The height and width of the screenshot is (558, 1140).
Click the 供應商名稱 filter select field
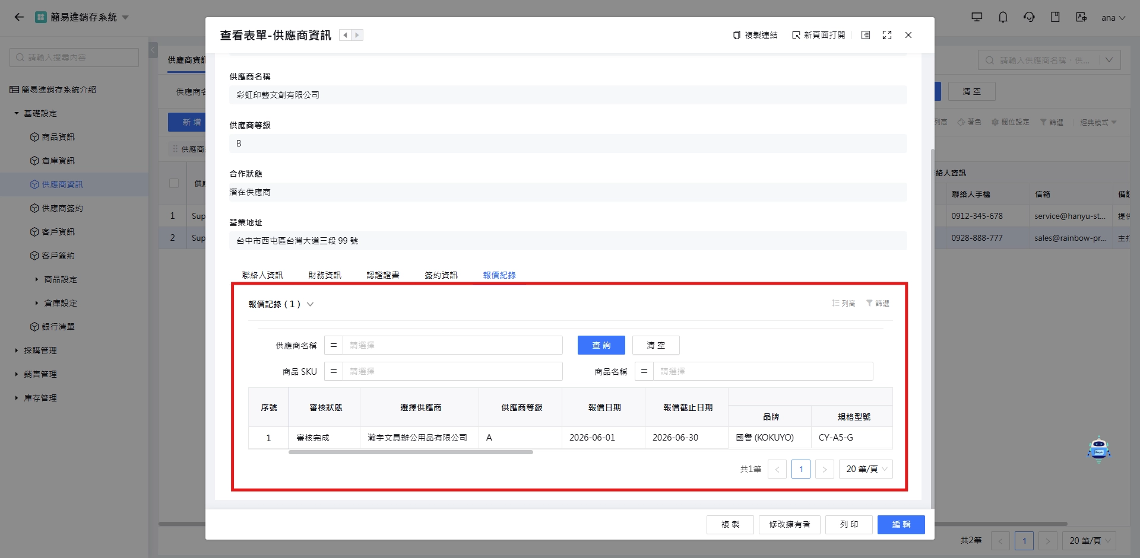452,345
